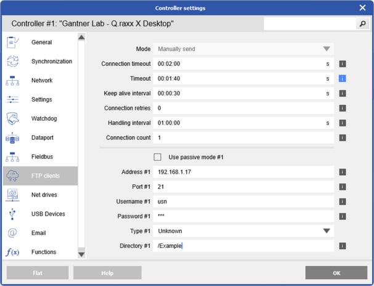
Task: Click the Flat button
Action: (38, 273)
